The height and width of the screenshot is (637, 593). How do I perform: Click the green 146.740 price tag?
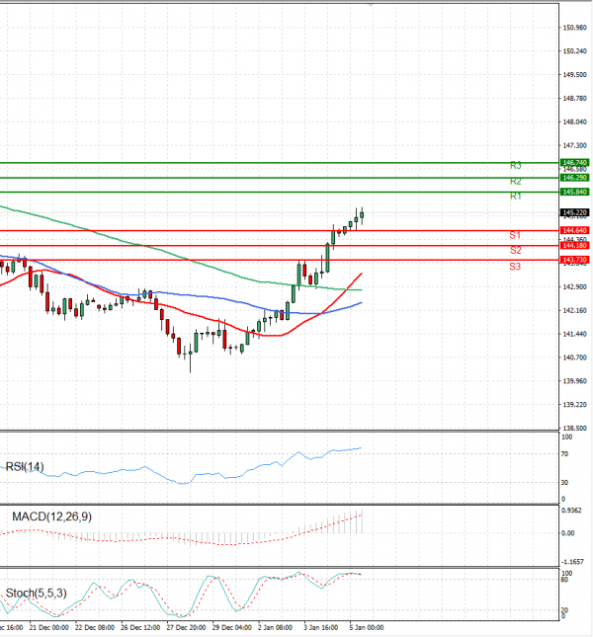tap(574, 163)
